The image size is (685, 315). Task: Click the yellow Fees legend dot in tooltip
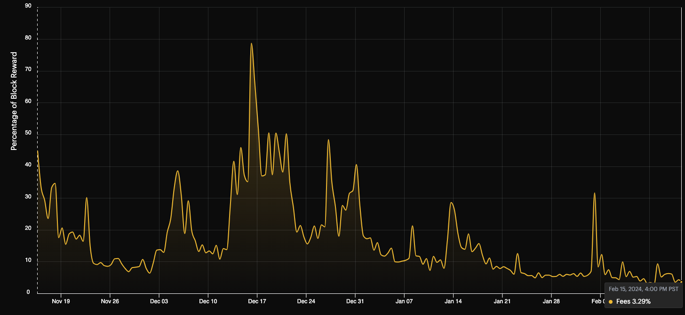tap(611, 302)
